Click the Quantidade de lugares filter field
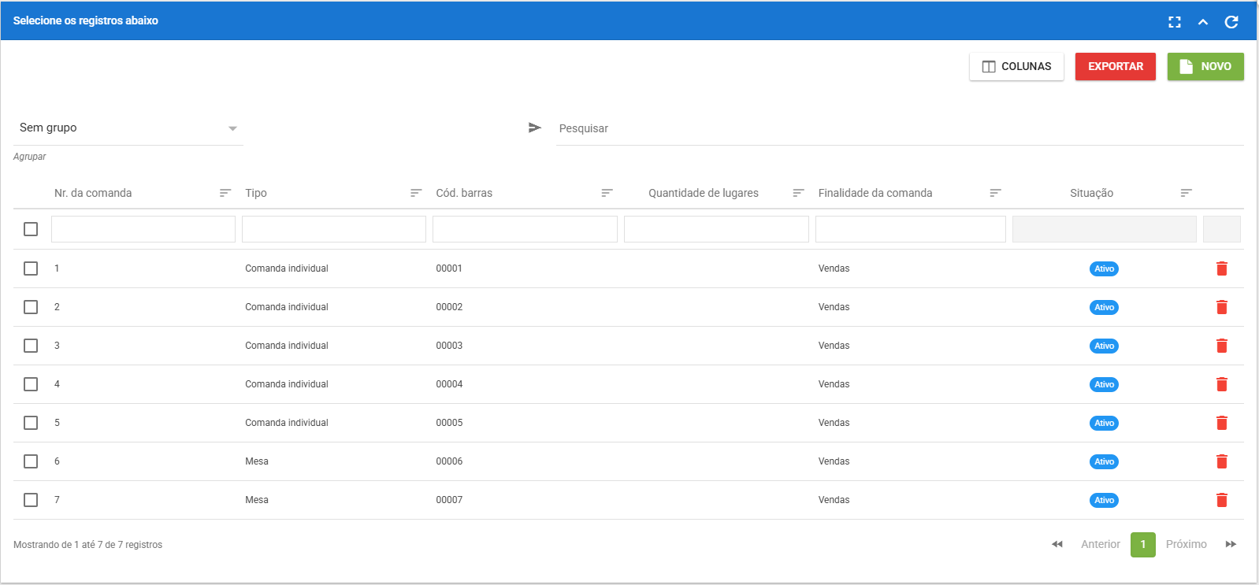This screenshot has width=1259, height=585. [x=716, y=229]
